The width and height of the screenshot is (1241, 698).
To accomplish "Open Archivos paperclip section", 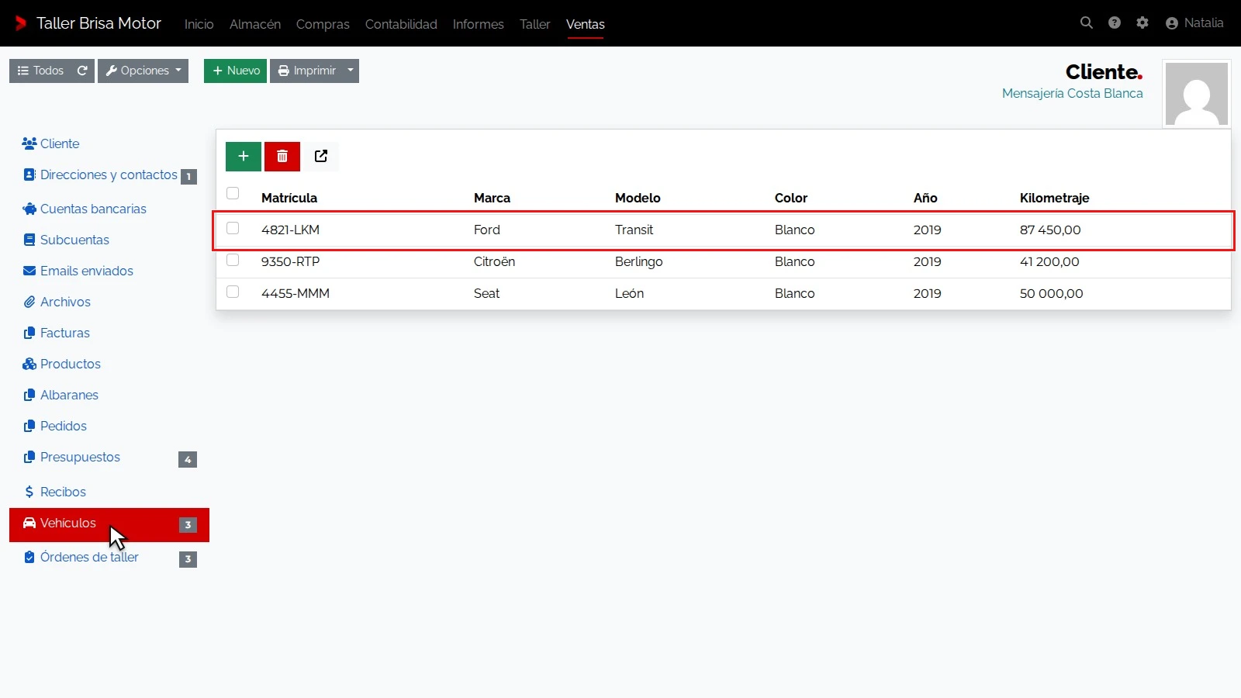I will (57, 302).
